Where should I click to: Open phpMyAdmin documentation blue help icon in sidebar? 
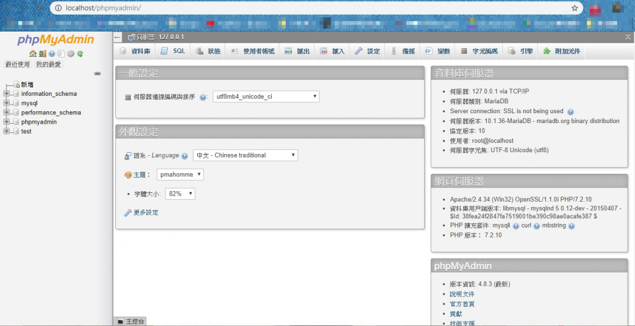coord(52,54)
